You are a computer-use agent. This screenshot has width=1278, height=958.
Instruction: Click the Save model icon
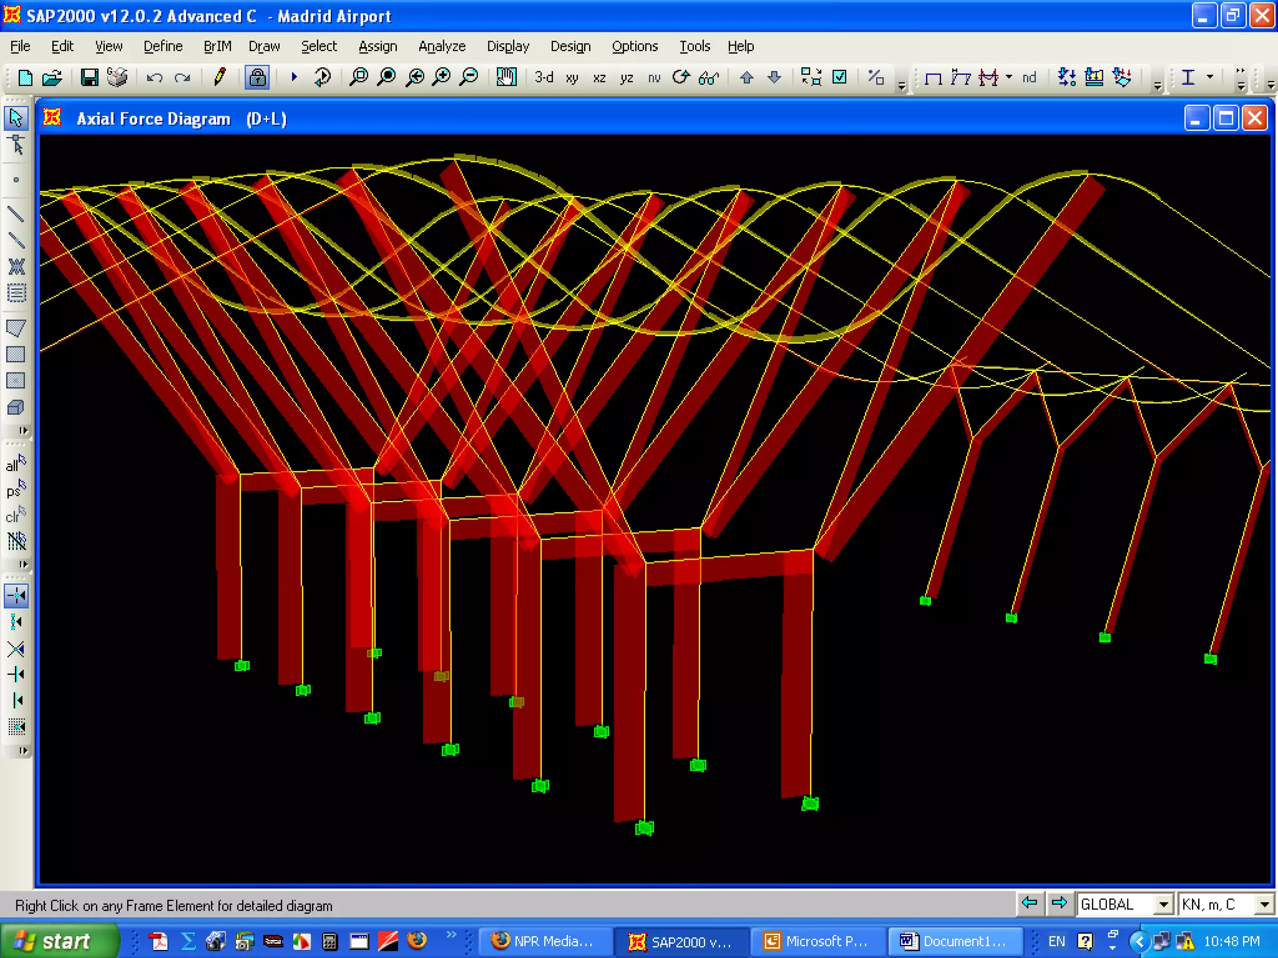(x=89, y=77)
